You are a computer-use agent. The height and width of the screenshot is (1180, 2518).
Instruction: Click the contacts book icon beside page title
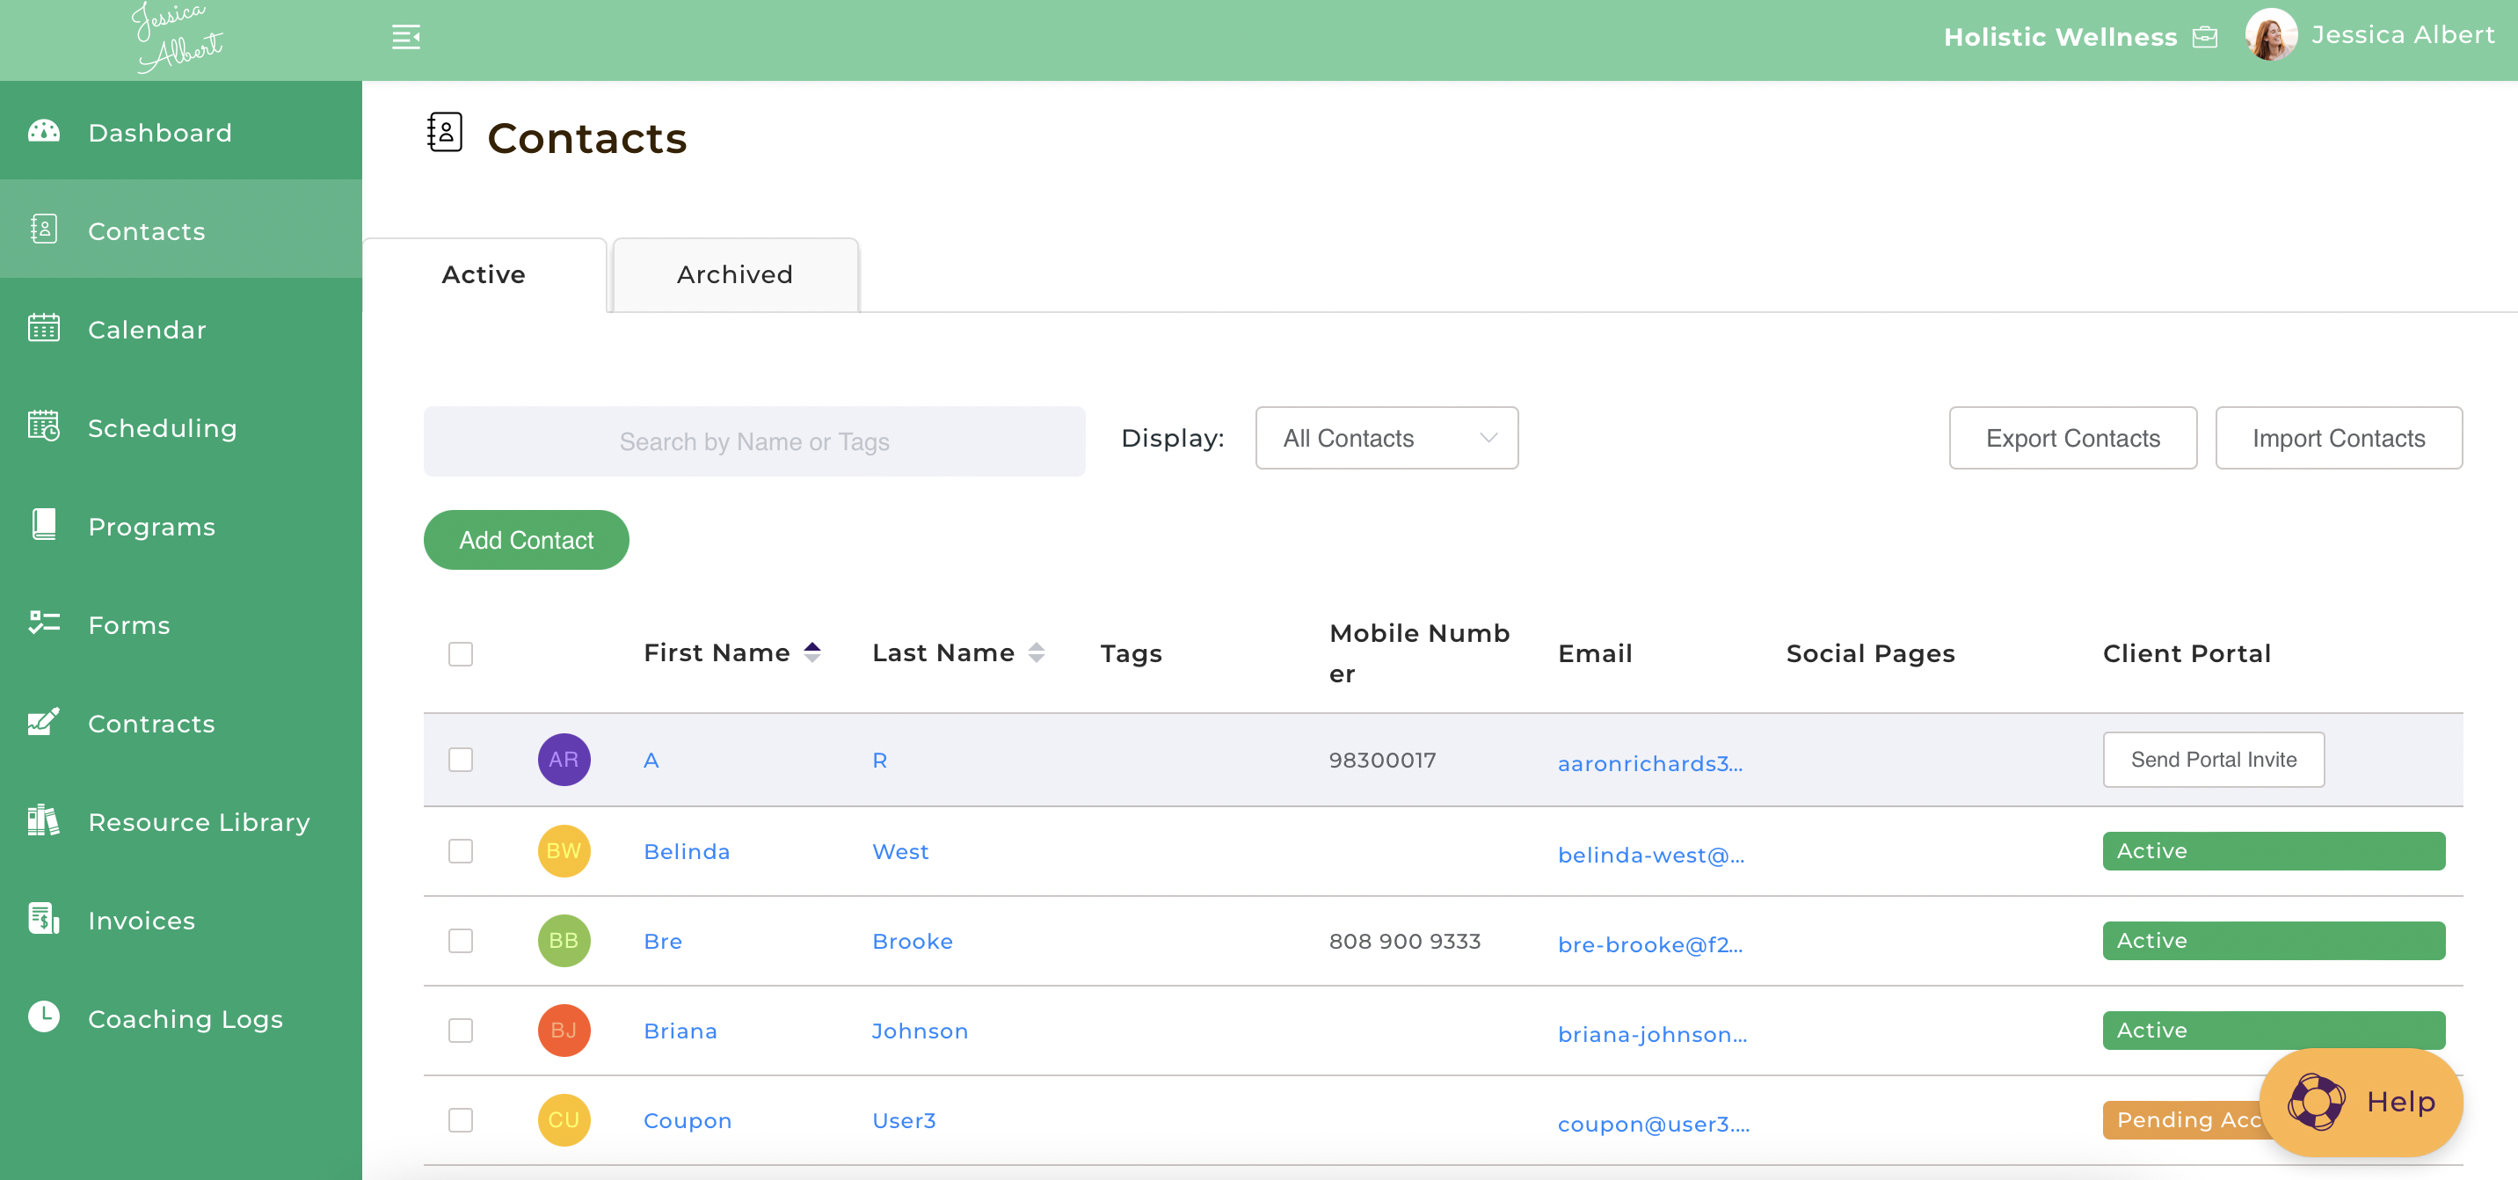(445, 132)
